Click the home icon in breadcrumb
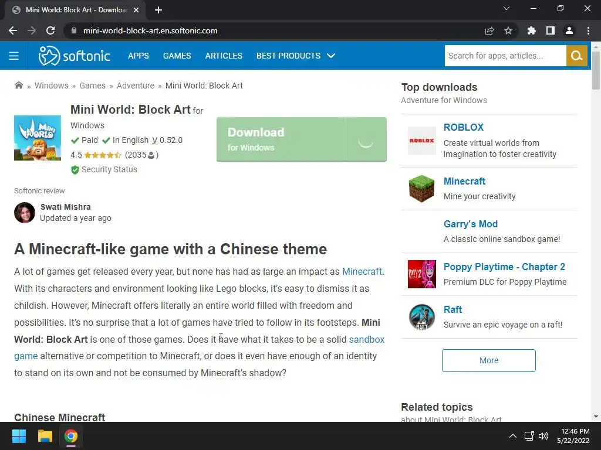 [x=18, y=85]
